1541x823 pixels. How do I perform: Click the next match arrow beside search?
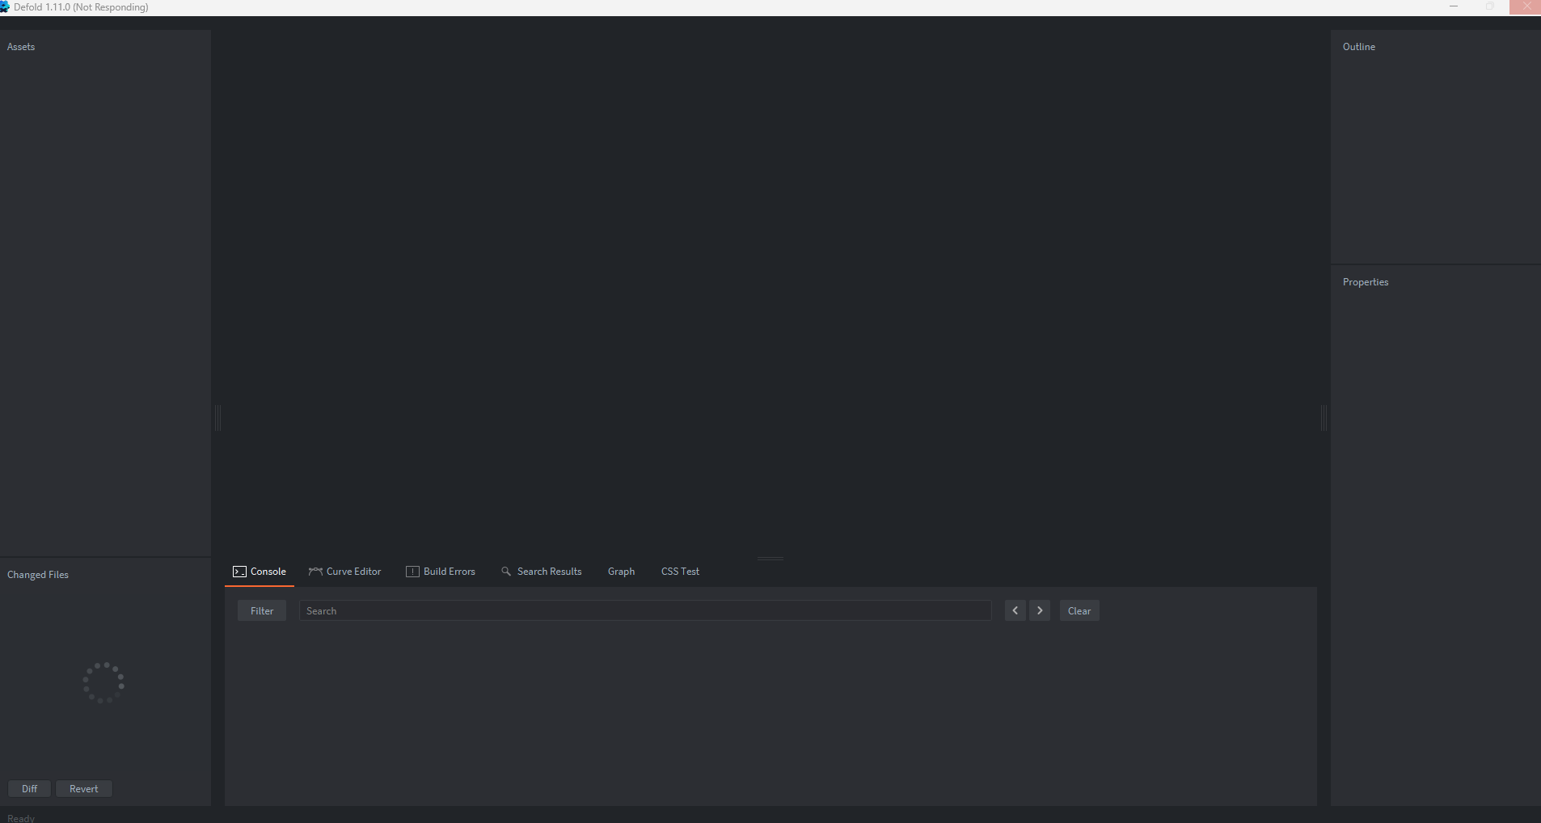pyautogui.click(x=1040, y=610)
